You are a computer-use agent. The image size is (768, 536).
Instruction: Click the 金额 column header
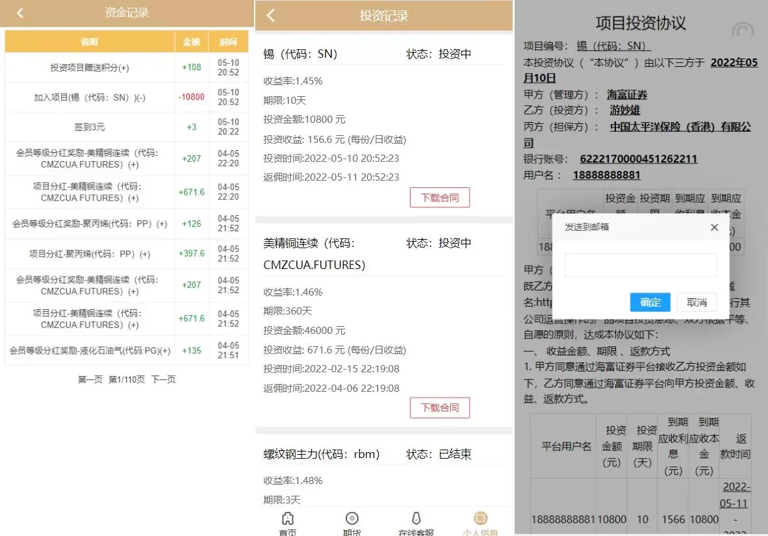click(192, 42)
